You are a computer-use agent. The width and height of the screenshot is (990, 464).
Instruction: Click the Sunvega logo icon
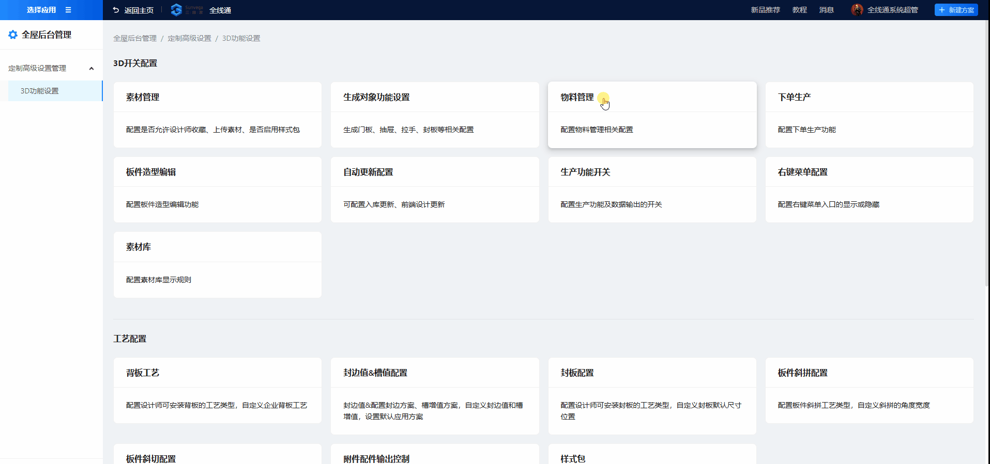(x=176, y=10)
